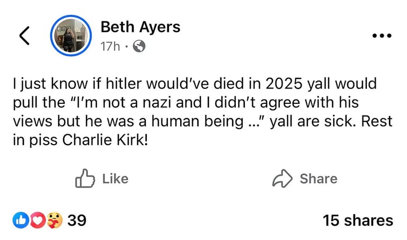Viewport: 407px width, 240px height.
Task: Click the Share arrow icon
Action: coord(282,179)
